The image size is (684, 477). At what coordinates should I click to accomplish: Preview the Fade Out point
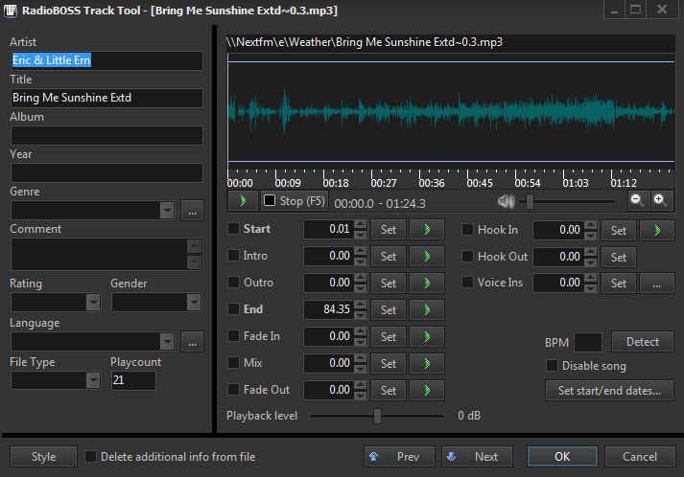click(427, 390)
